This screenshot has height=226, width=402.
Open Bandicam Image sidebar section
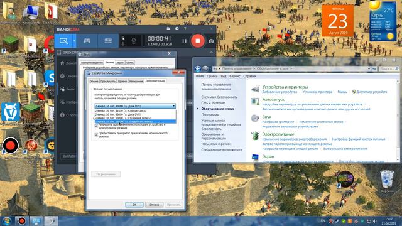68,102
